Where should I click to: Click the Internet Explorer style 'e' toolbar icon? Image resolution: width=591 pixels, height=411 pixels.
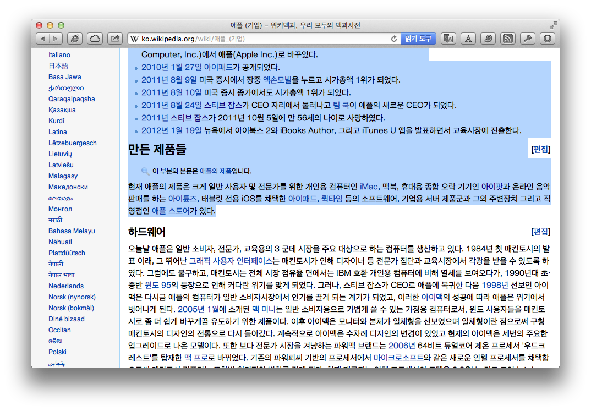(x=75, y=39)
